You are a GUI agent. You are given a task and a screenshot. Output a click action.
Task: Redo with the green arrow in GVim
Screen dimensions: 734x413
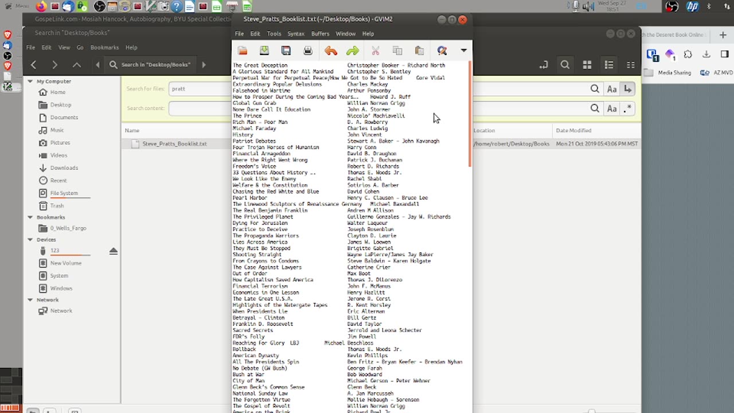[x=353, y=51]
